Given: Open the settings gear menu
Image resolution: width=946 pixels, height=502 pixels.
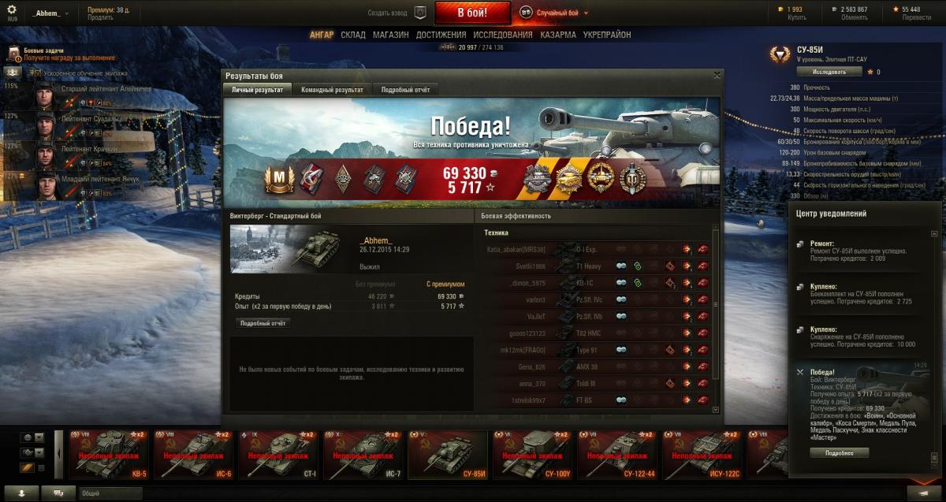Looking at the screenshot, I should (12, 9).
